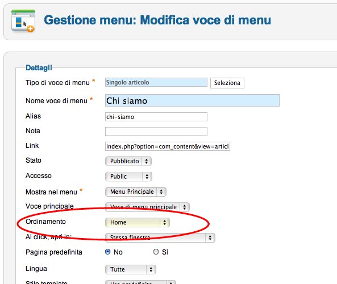Screen dimensions: 337x284
Task: Open the Ordinamento Home dropdown
Action: [138, 222]
